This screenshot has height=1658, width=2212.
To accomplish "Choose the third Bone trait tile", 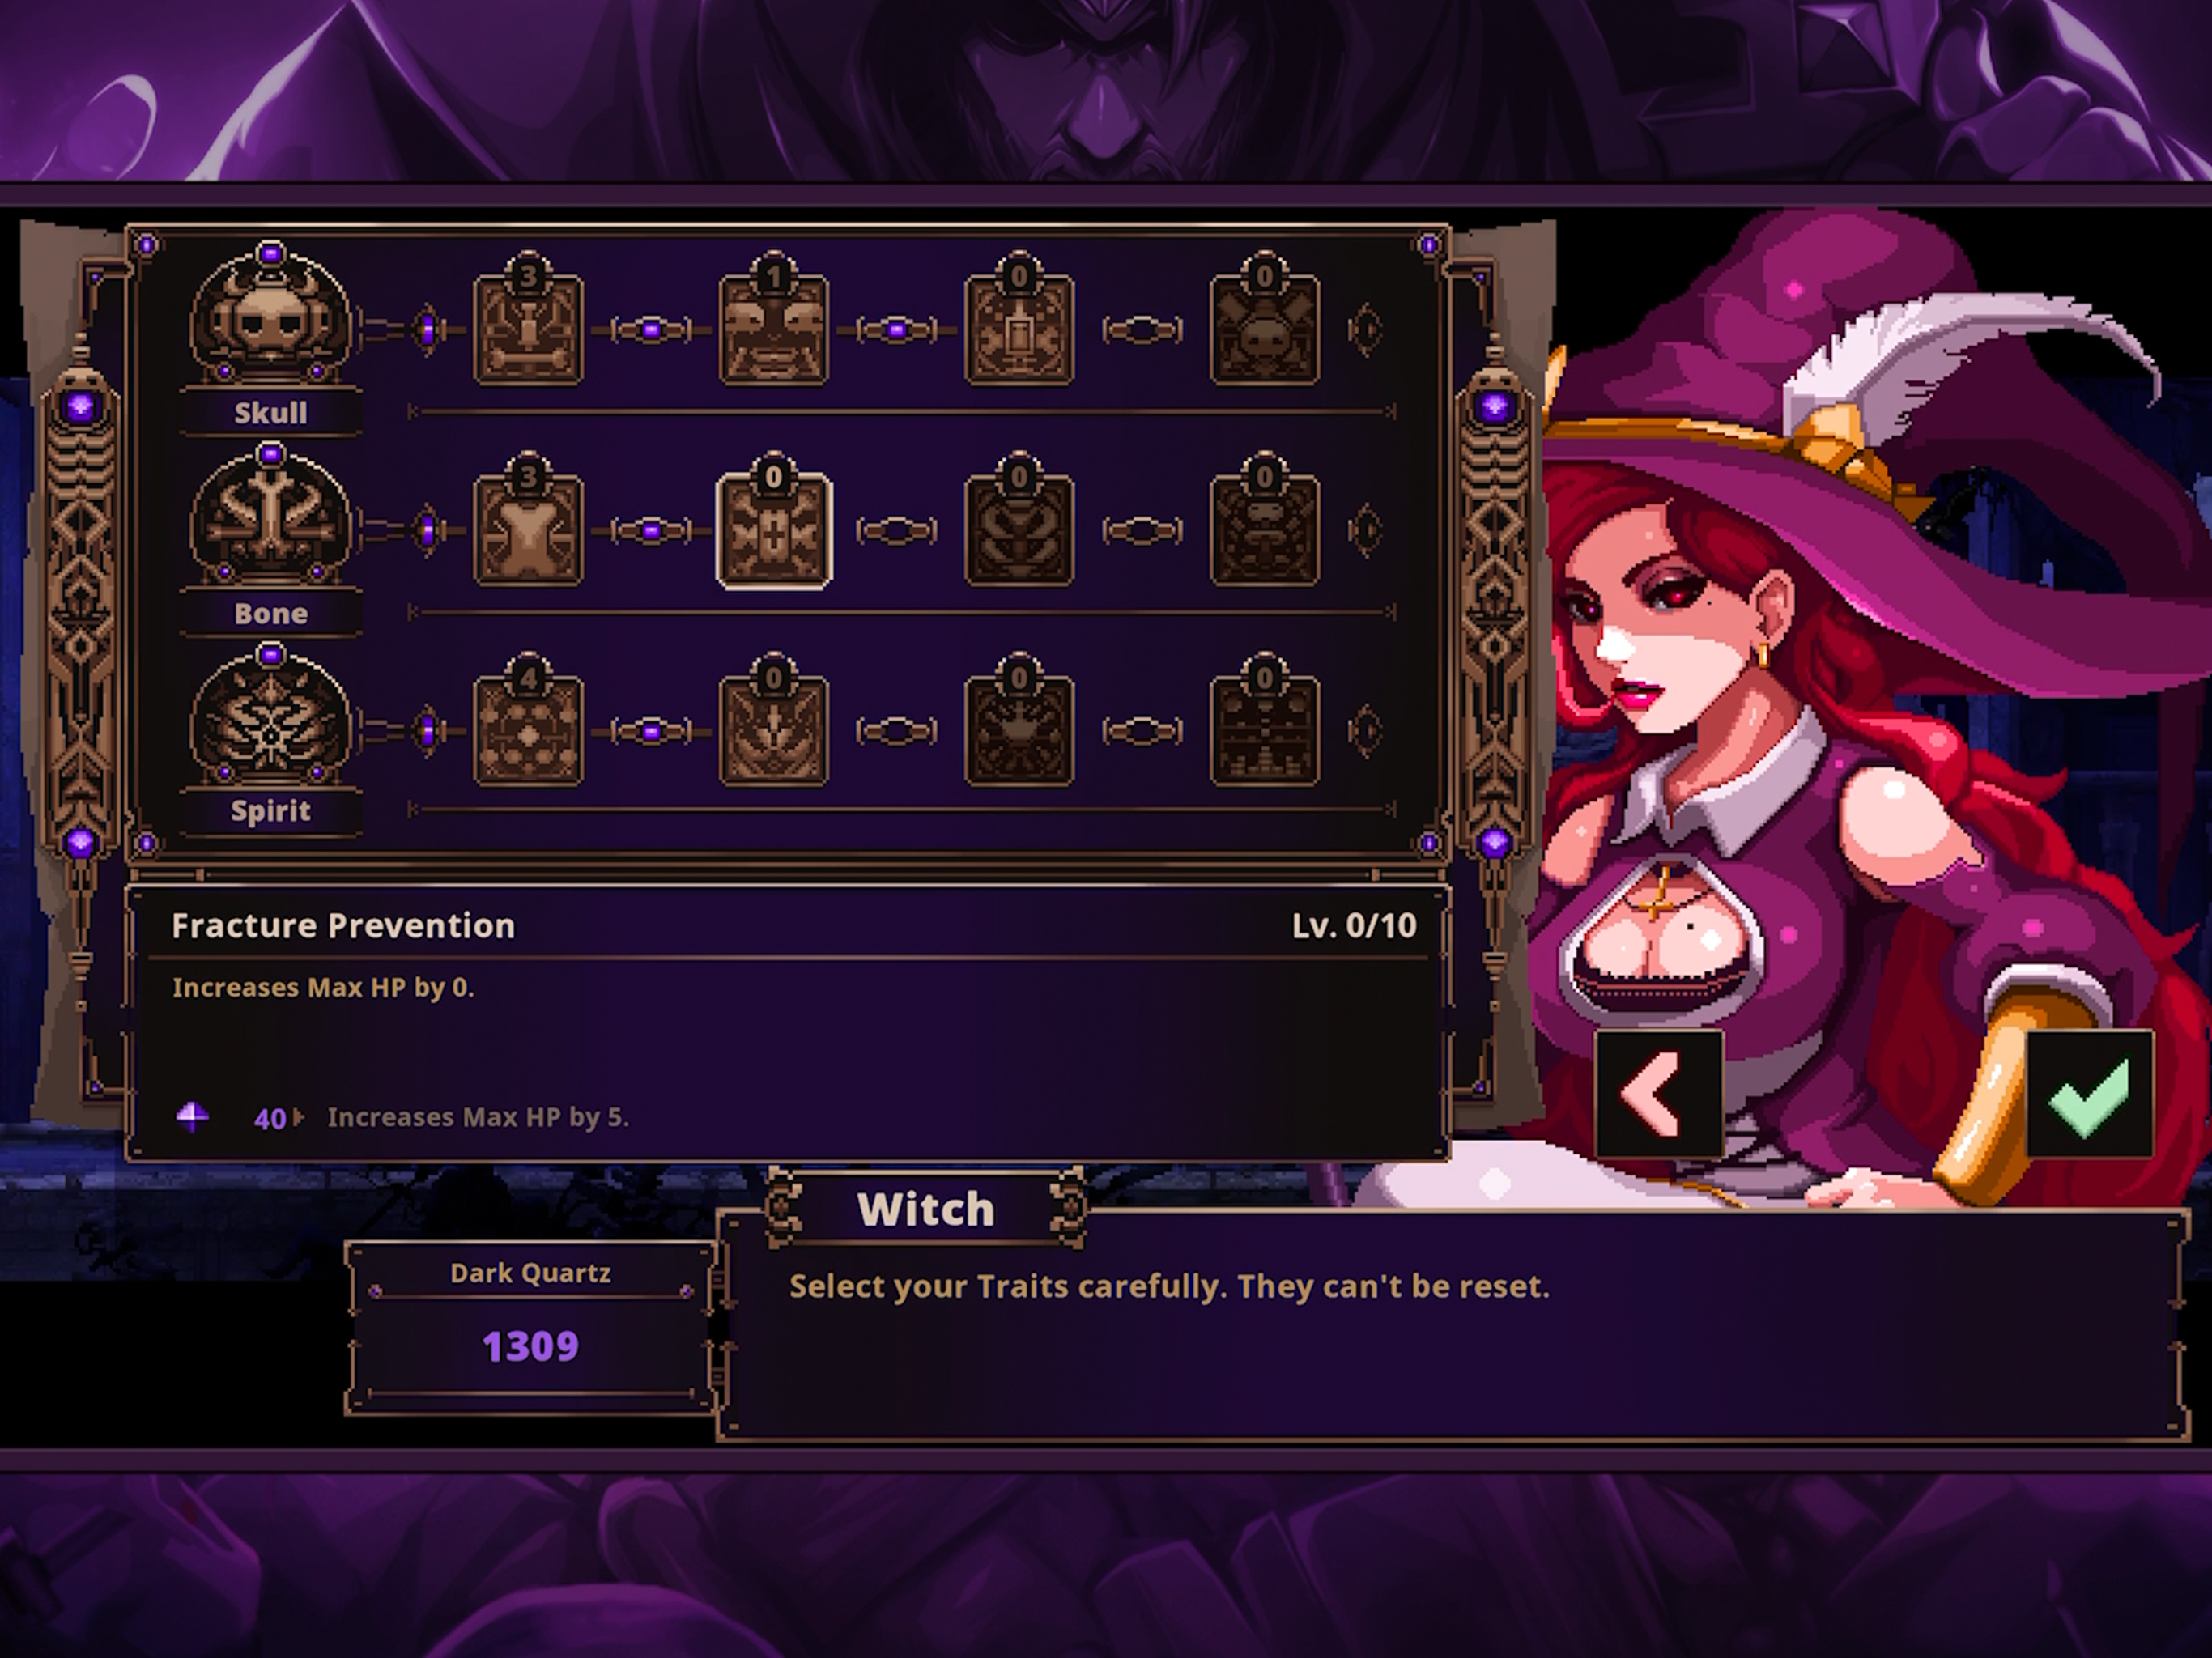I will (x=1019, y=521).
